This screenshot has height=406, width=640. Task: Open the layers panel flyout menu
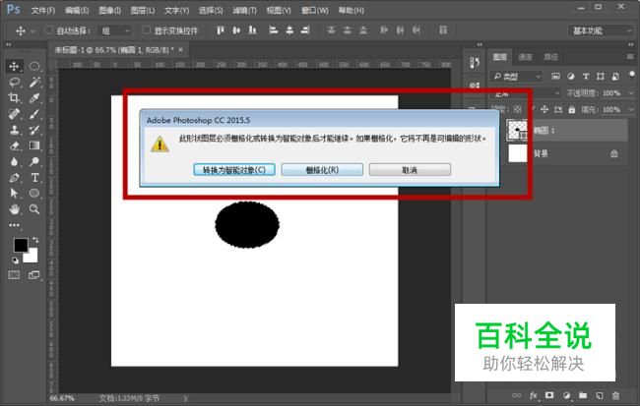click(630, 57)
